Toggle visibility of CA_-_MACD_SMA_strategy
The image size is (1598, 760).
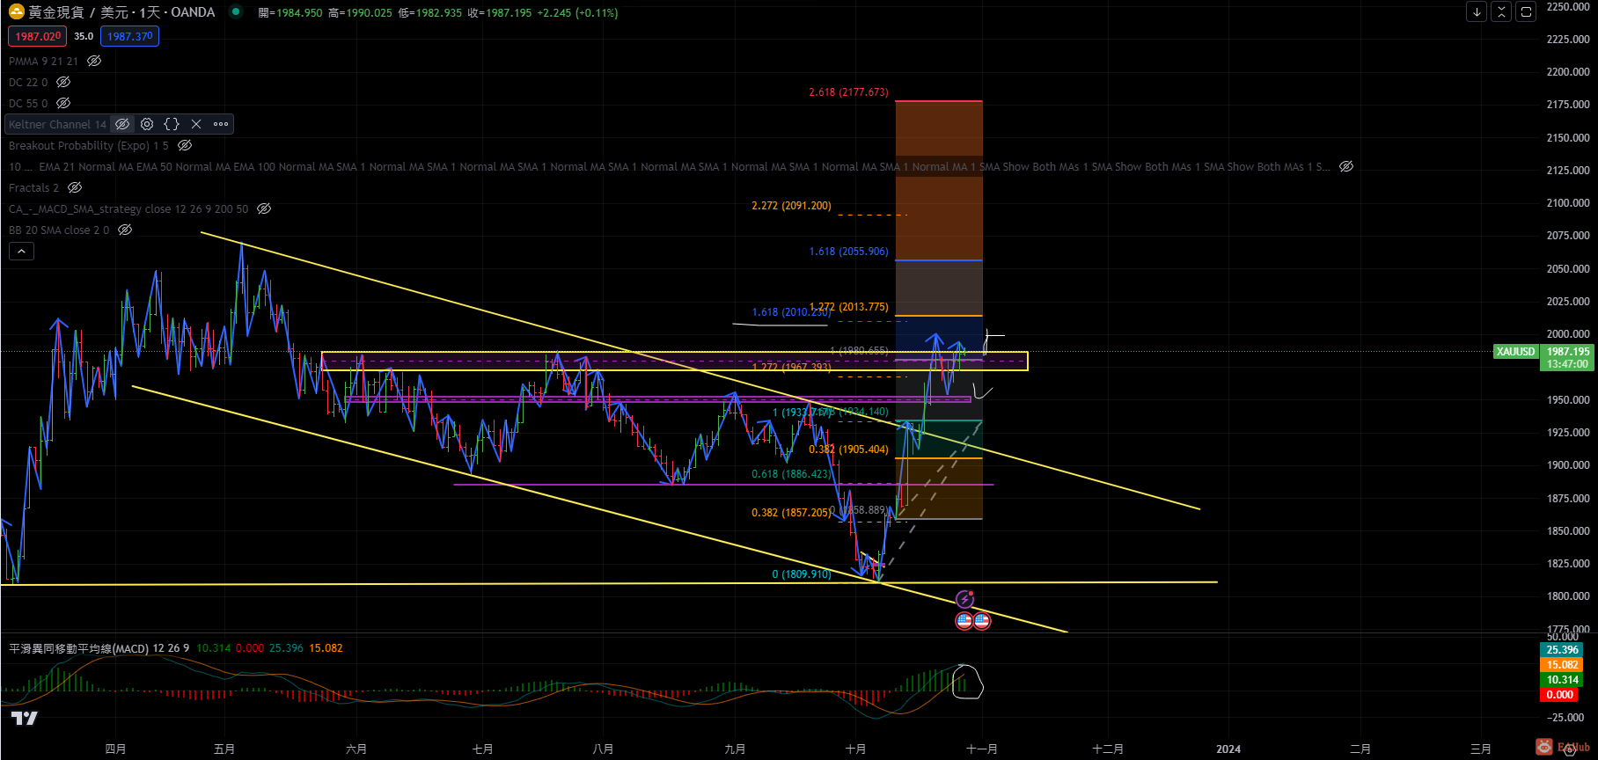pyautogui.click(x=264, y=208)
